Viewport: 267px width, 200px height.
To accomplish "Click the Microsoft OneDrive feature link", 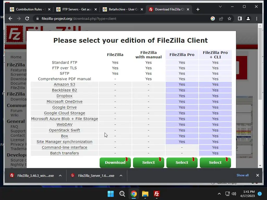I will (x=64, y=102).
